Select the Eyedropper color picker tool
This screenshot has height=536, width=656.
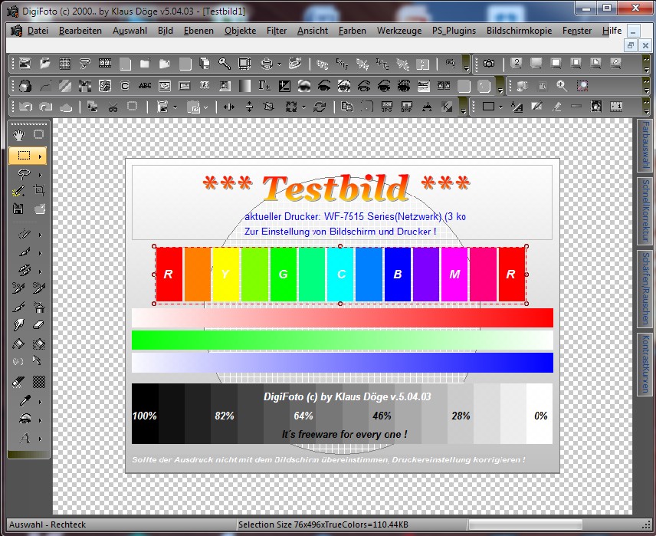pyautogui.click(x=25, y=401)
